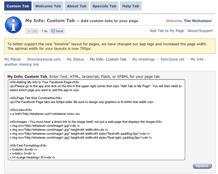Image resolution: width=218 pixels, height=174 pixels.
Task: Click Add Tab to My Page link
Action: coord(167,31)
